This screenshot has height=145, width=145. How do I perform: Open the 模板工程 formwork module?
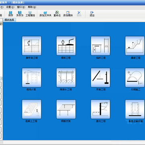66,46
